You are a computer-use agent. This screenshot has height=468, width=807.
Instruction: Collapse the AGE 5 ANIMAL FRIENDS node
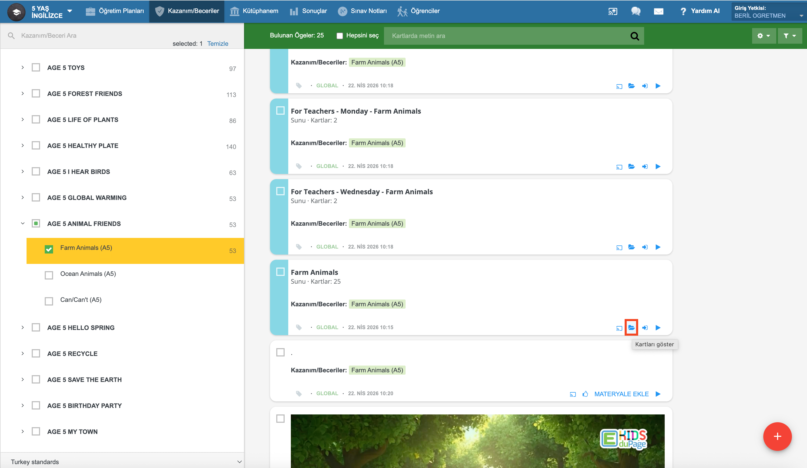22,223
